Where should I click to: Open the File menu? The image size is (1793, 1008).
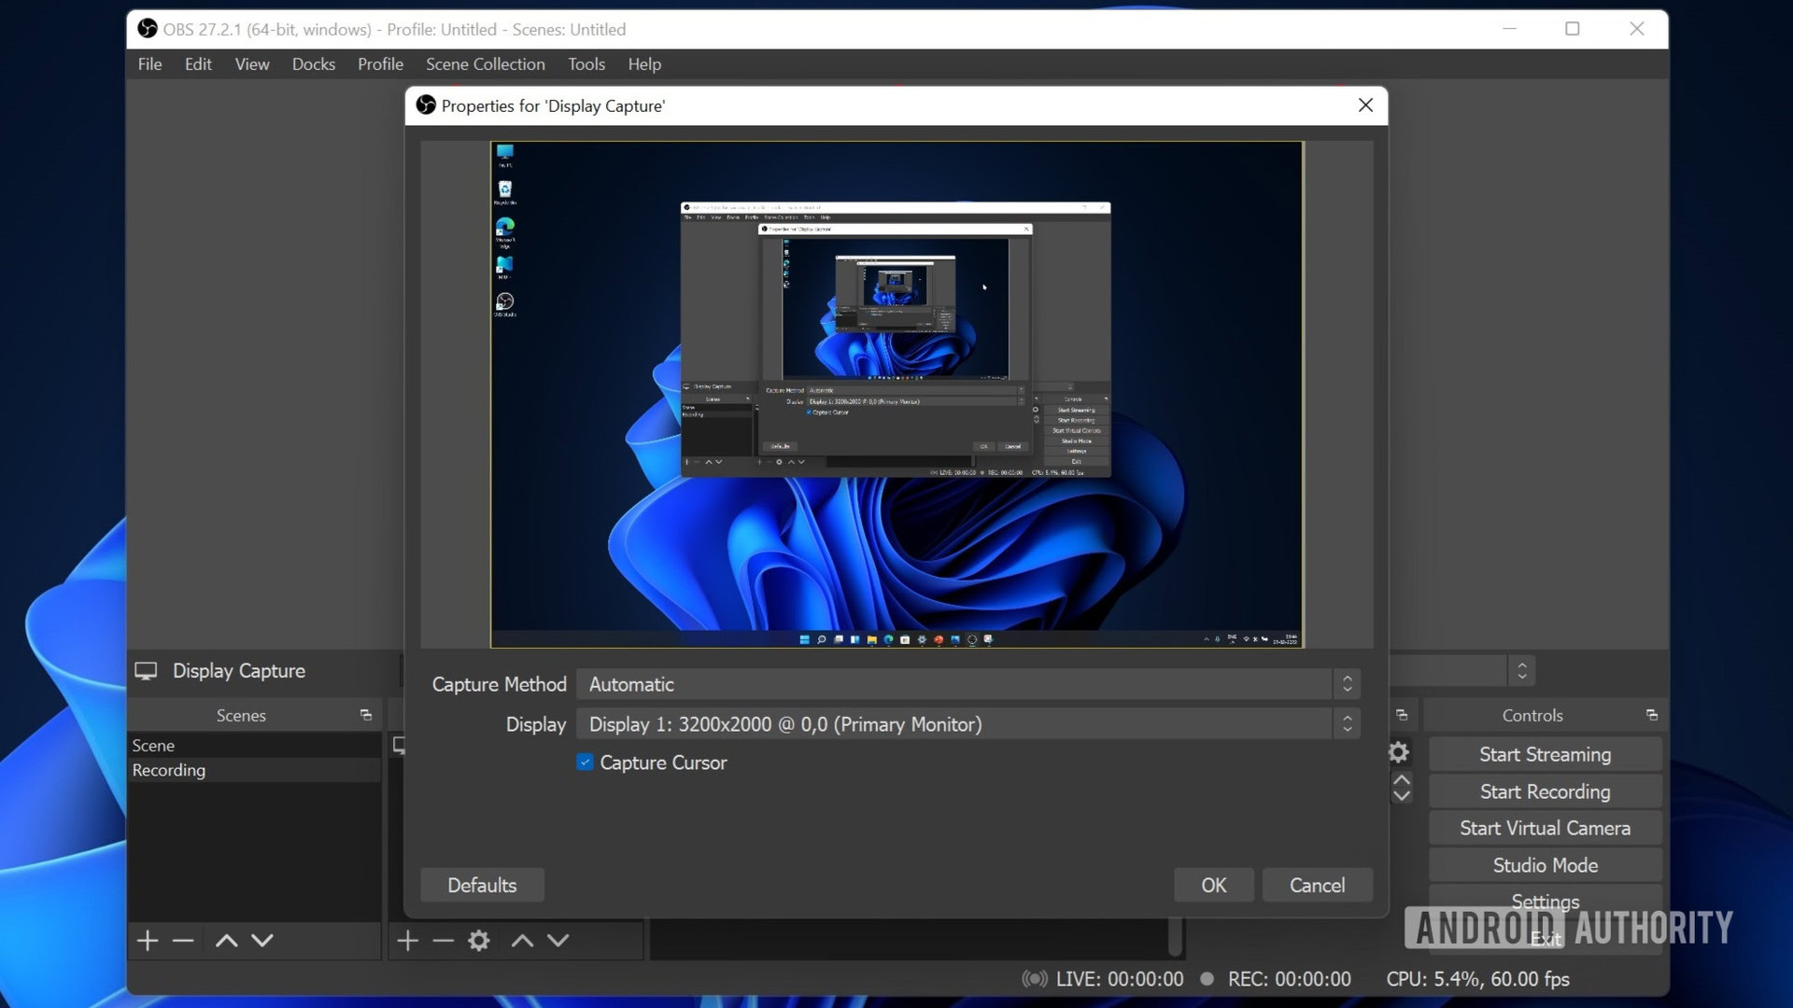[149, 63]
